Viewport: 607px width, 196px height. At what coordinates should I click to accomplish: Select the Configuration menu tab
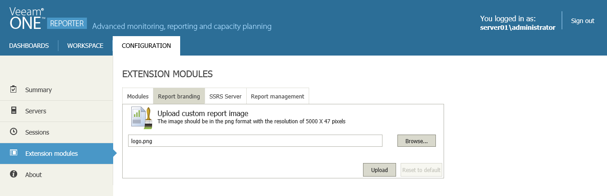click(146, 46)
